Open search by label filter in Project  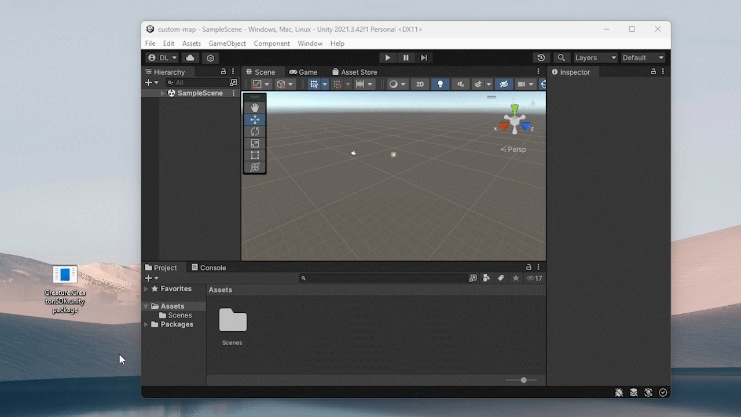[501, 279]
